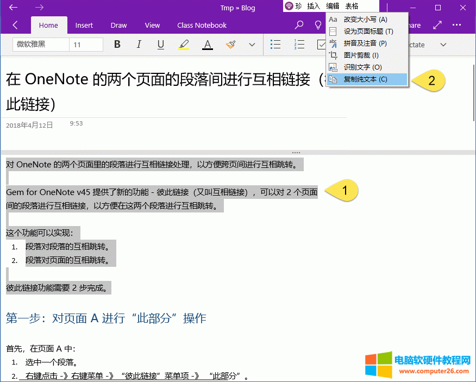
Task: Click the Share button
Action: click(x=415, y=25)
